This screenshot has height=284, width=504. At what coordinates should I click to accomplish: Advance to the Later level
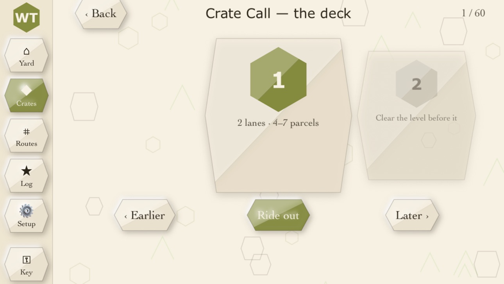tap(412, 215)
